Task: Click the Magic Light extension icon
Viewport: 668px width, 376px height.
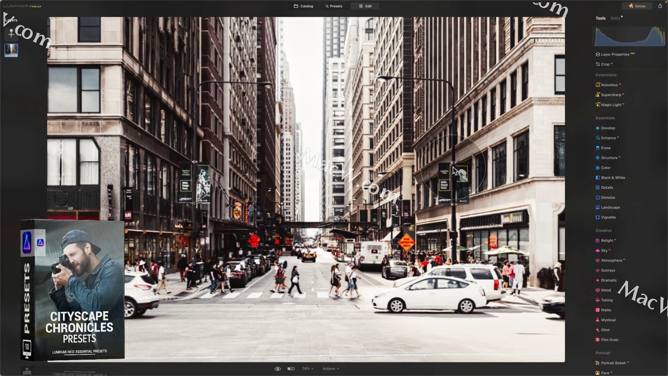Action: (x=597, y=105)
